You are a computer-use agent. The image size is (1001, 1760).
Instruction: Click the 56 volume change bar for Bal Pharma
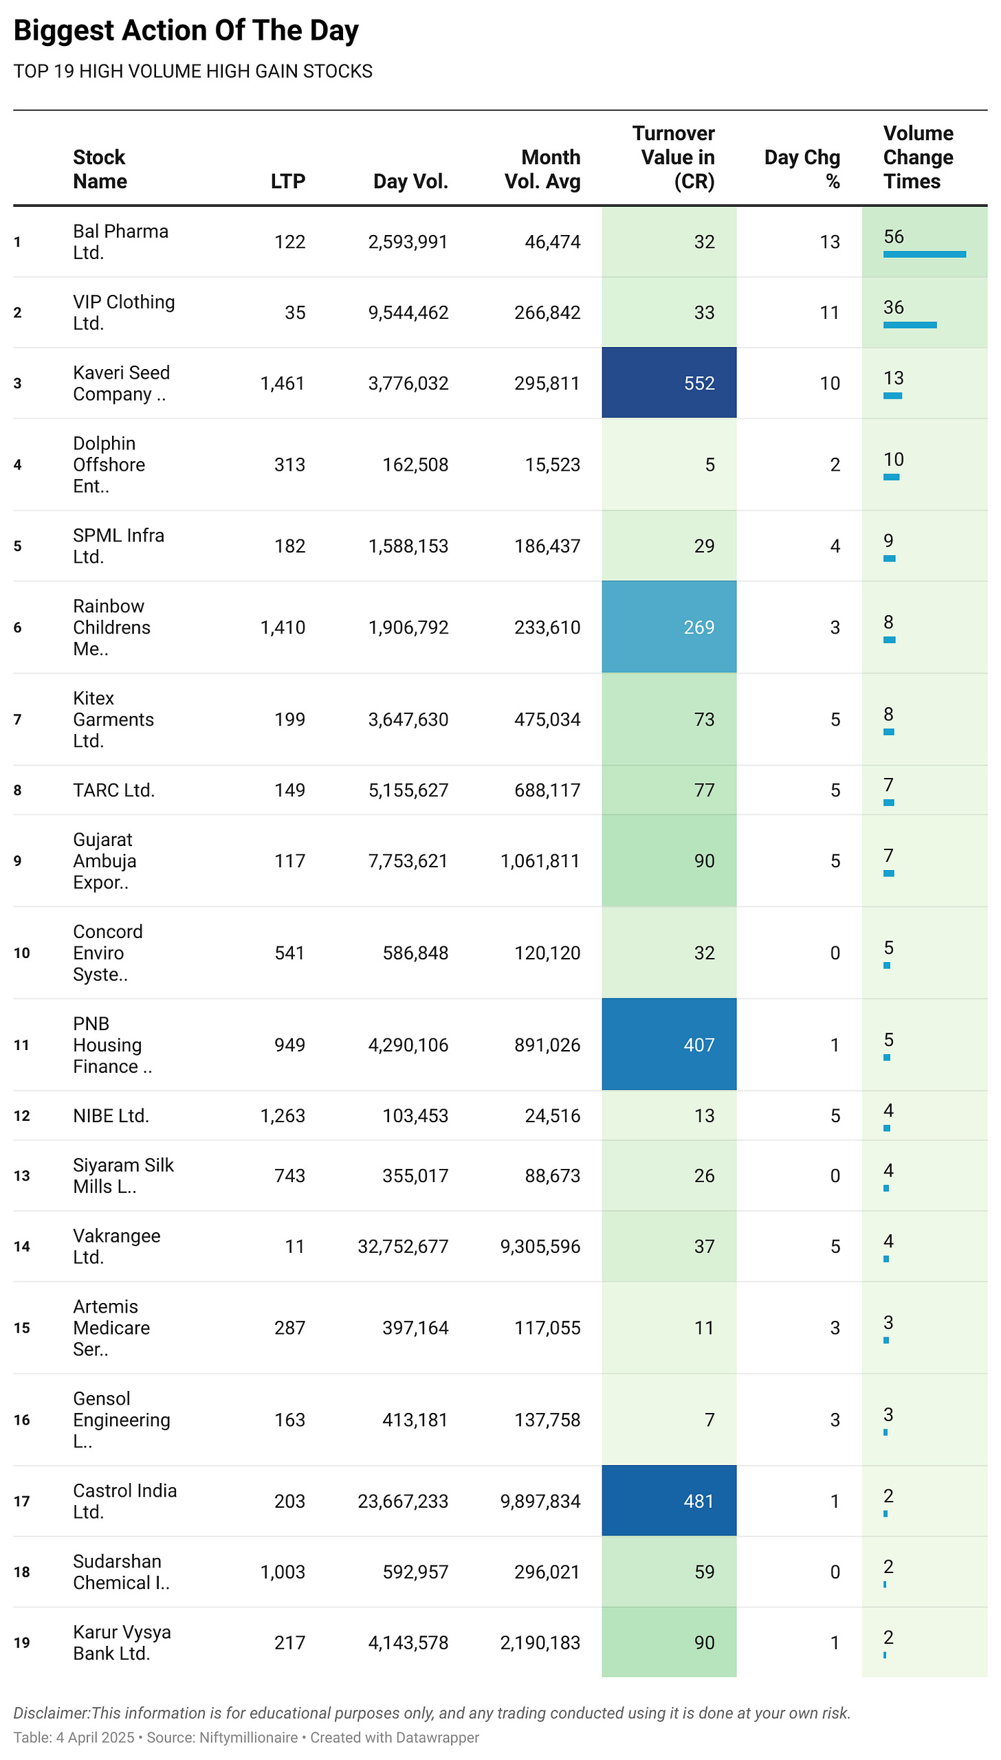click(x=924, y=254)
